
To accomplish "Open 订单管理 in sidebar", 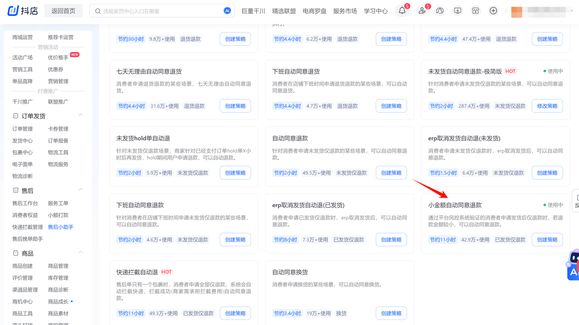I will pyautogui.click(x=22, y=129).
